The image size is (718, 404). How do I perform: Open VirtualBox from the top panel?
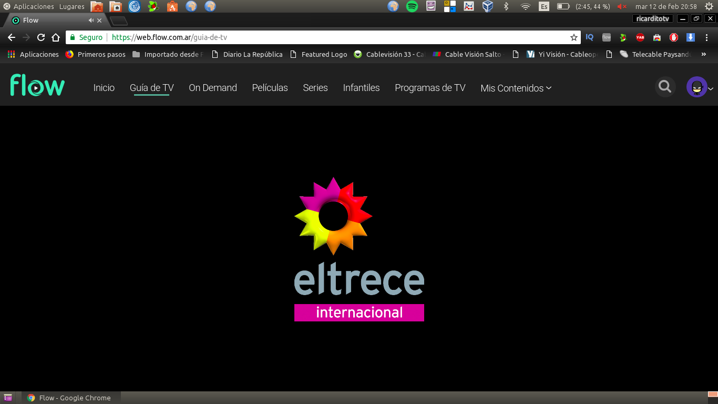click(488, 6)
